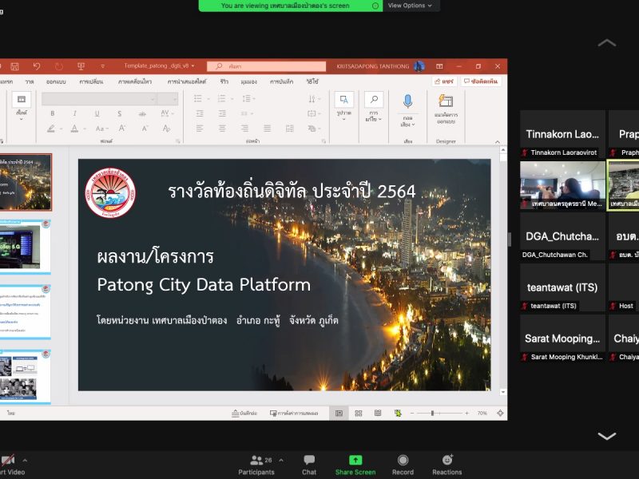
Task: Open the Zoom Chat panel
Action: click(x=309, y=464)
